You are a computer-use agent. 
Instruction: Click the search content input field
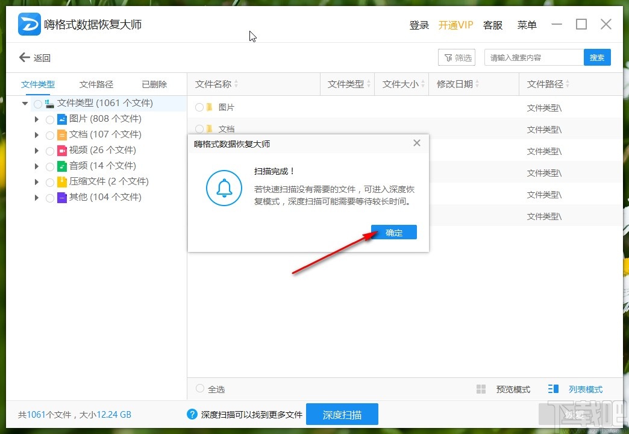tap(534, 57)
